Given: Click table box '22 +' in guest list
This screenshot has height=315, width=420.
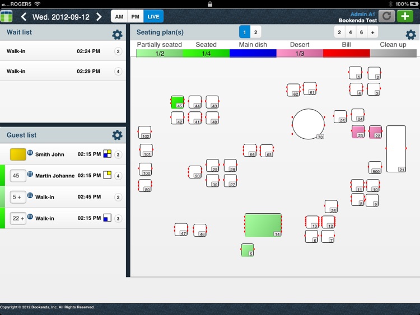Looking at the screenshot, I should (18, 218).
